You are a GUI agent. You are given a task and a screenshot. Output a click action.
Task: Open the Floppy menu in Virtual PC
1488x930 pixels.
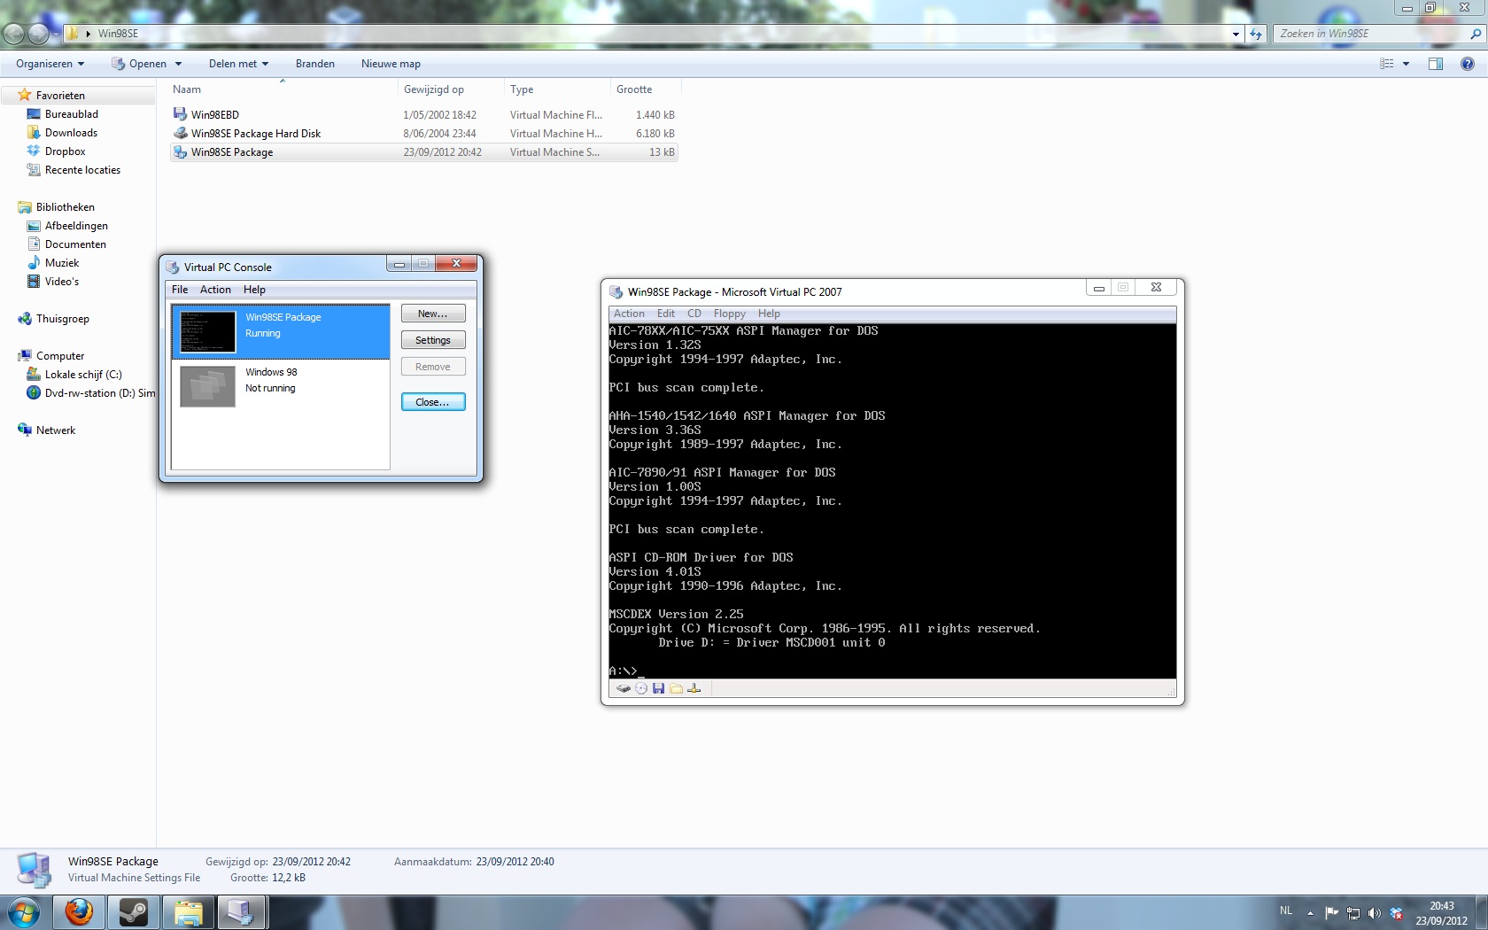tap(729, 314)
